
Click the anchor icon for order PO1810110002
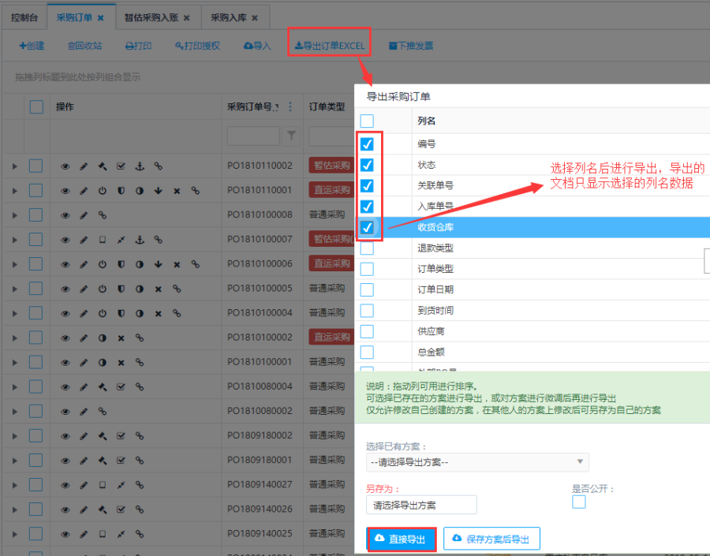tap(140, 166)
